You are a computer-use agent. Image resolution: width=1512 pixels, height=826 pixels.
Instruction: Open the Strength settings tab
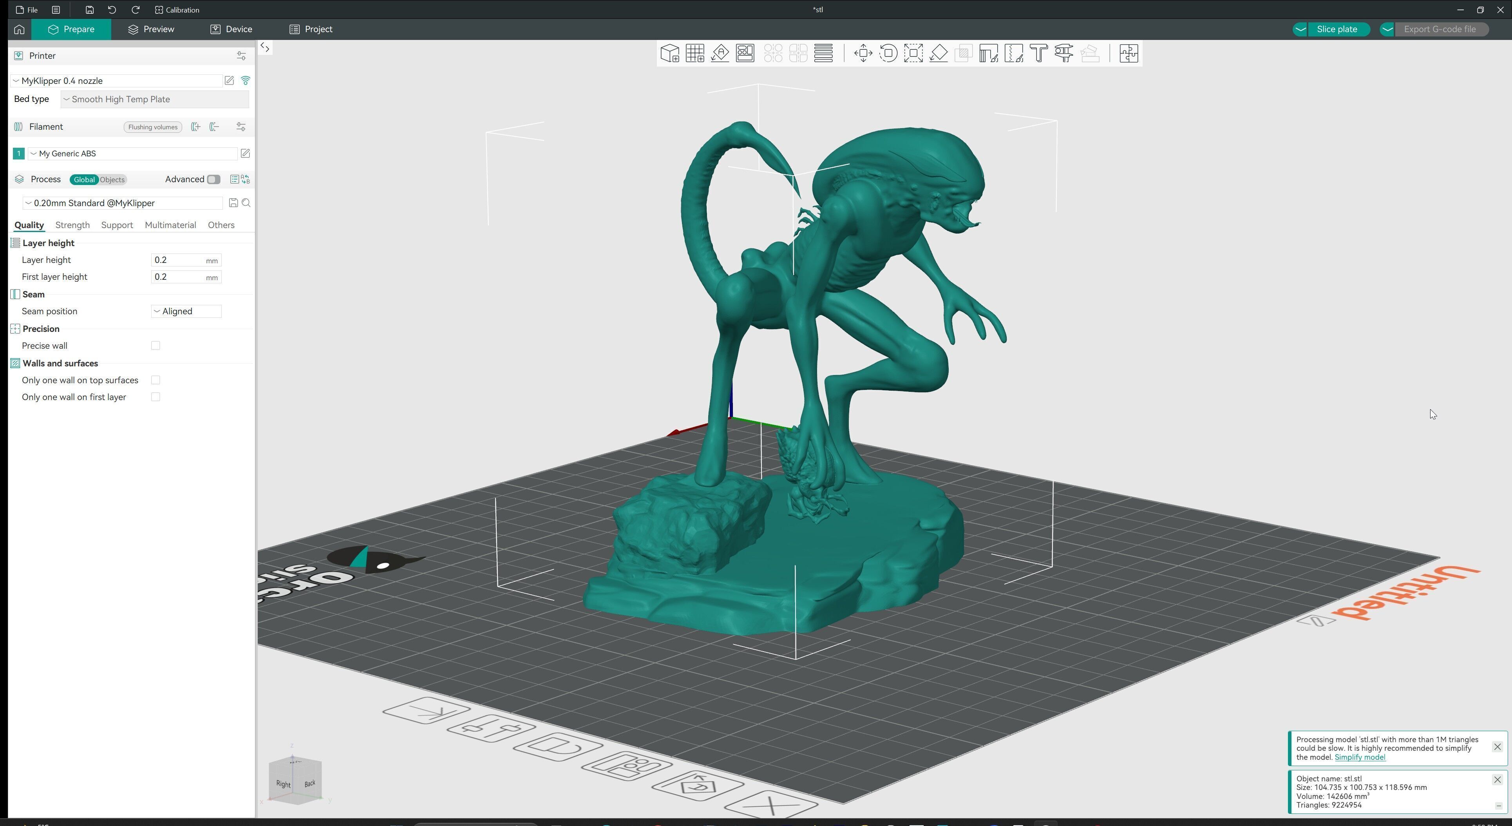click(72, 225)
